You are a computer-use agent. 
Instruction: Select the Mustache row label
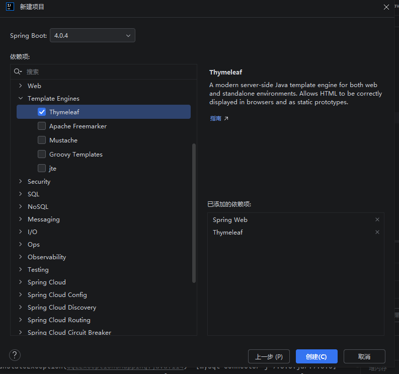(x=63, y=140)
